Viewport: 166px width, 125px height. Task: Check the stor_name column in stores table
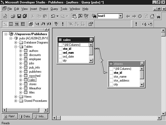pyautogui.click(x=111, y=77)
